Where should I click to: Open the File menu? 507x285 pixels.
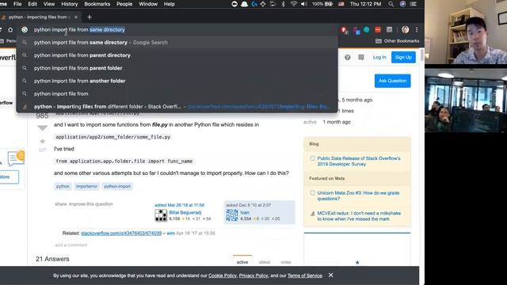[17, 4]
